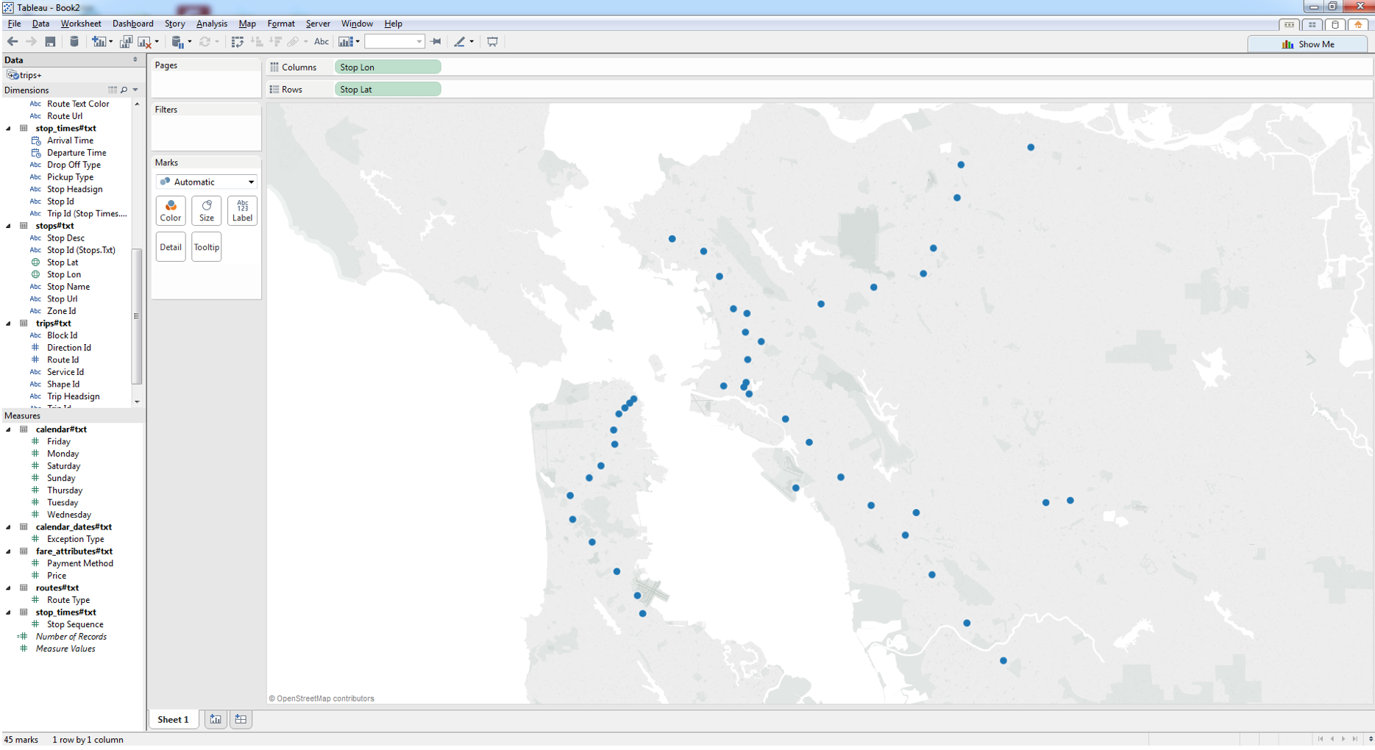This screenshot has width=1375, height=750.
Task: Open the Clear Sheet dropdown arrow
Action: coord(157,42)
